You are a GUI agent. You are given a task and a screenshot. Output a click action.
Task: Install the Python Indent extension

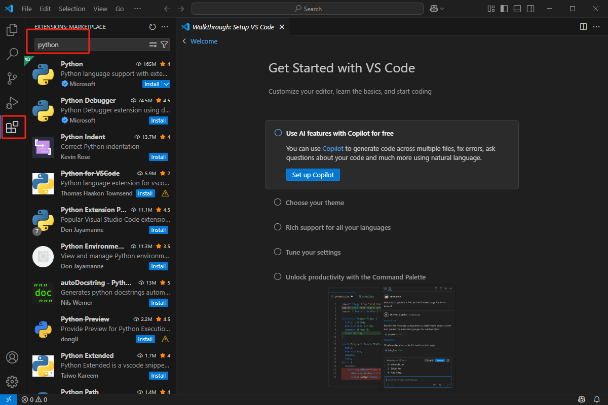tap(159, 157)
